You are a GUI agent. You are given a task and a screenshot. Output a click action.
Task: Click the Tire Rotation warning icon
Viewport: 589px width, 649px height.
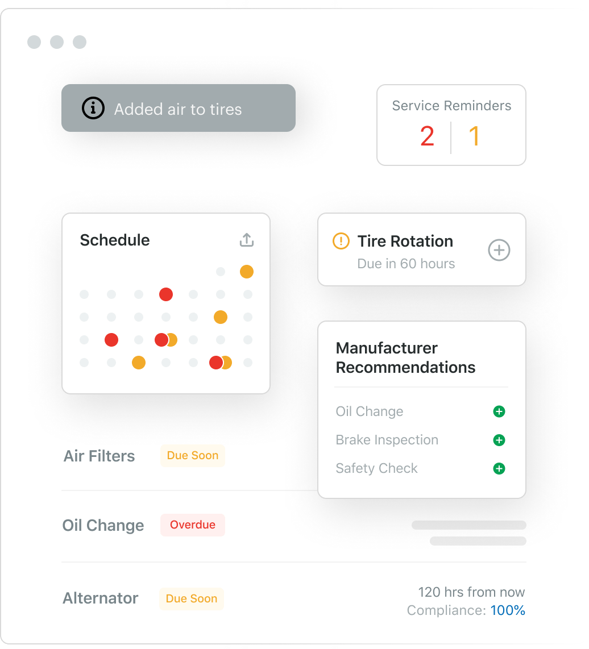click(341, 241)
